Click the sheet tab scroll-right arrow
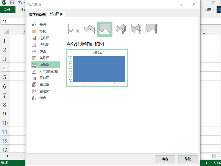Image resolution: width=221 pixels, height=166 pixels. click(x=15, y=156)
